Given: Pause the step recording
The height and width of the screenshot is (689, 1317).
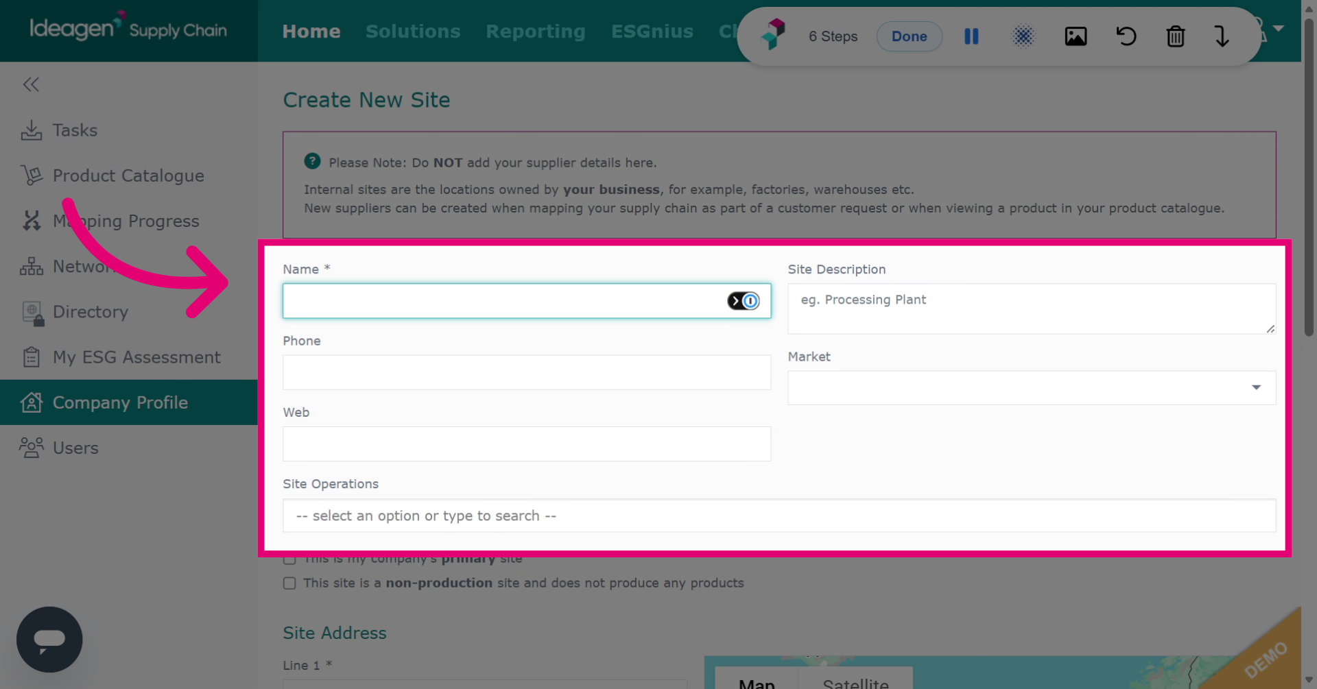Looking at the screenshot, I should [971, 36].
